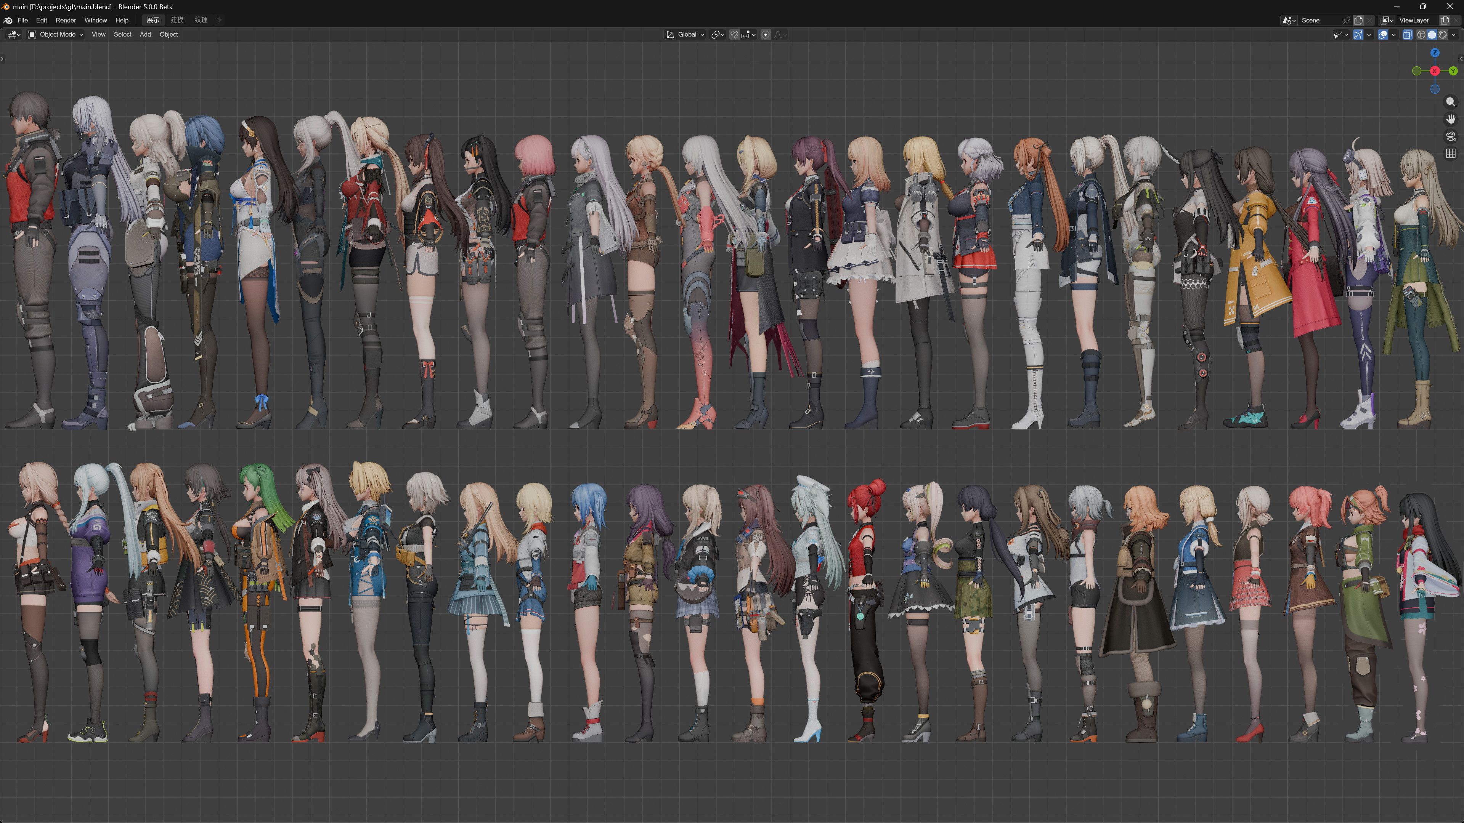Switch to the 建模 workspace tab
Image resolution: width=1464 pixels, height=823 pixels.
coord(177,20)
